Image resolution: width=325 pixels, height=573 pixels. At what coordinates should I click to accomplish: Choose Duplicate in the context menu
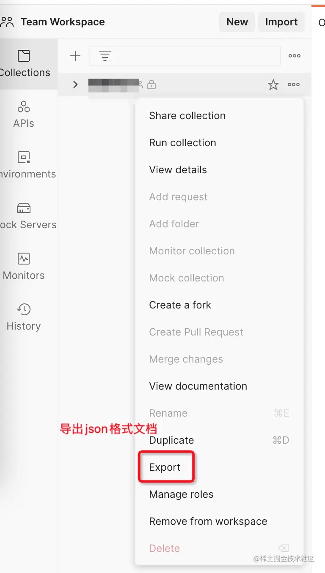click(171, 440)
